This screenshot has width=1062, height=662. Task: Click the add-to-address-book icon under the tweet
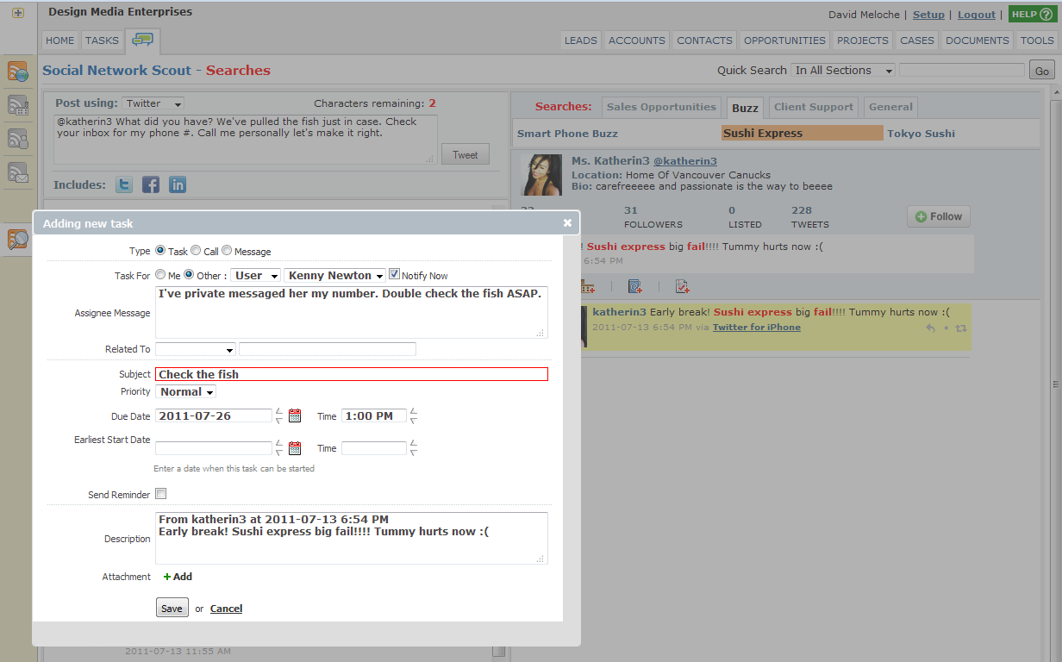click(635, 286)
